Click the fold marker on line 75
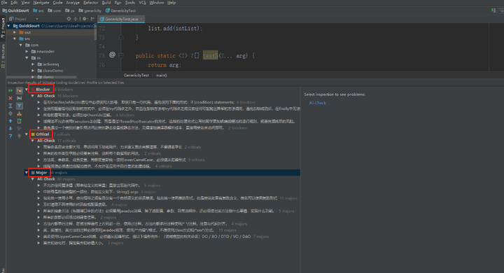Screen dimensions: 504x273 (121, 55)
